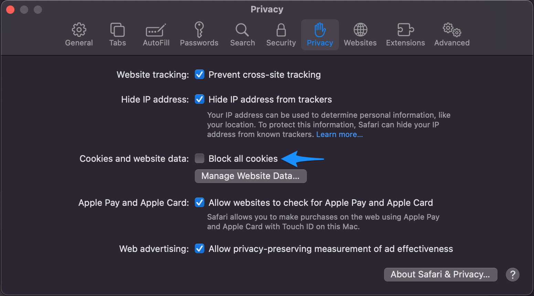The width and height of the screenshot is (534, 296).
Task: Open the Tabs preferences pane
Action: pos(117,34)
